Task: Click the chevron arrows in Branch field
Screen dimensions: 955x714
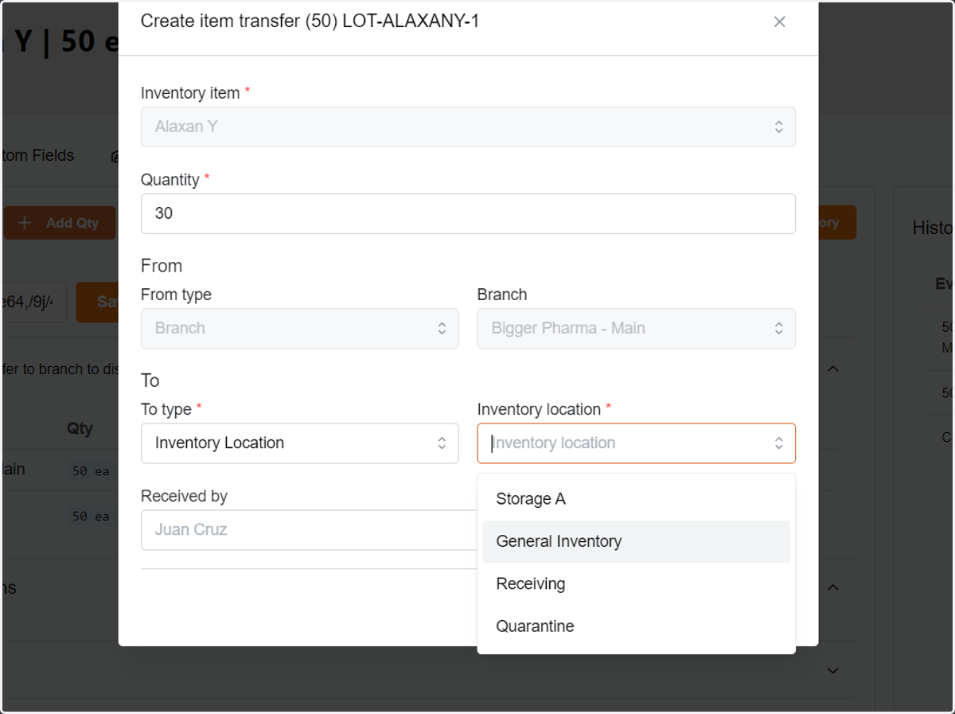Action: [x=778, y=328]
